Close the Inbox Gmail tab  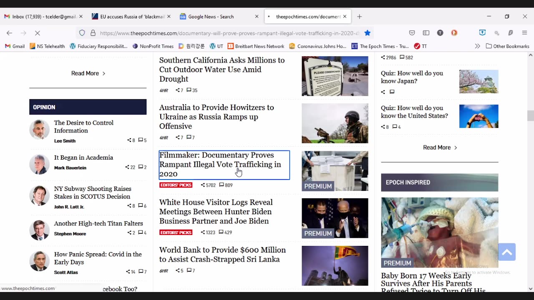click(81, 17)
